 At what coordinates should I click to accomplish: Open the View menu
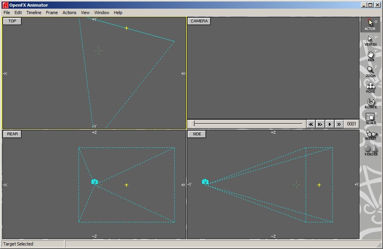tap(85, 13)
